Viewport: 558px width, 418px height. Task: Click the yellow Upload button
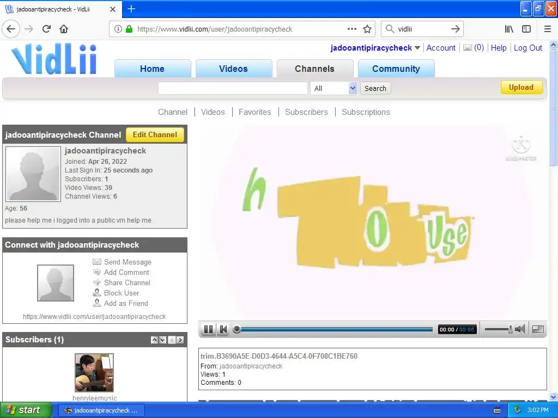click(521, 88)
